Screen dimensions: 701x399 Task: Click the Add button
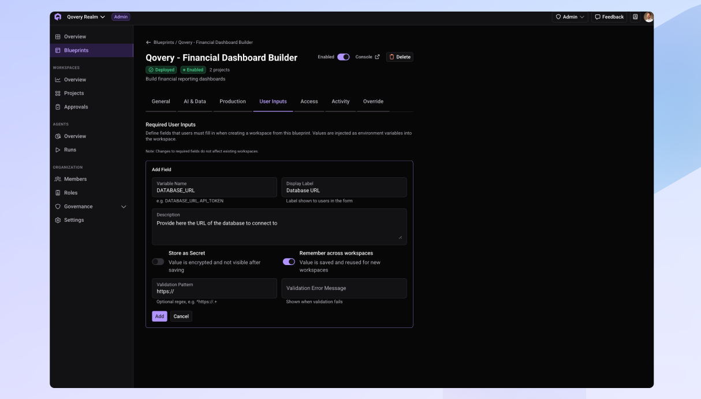tap(159, 316)
